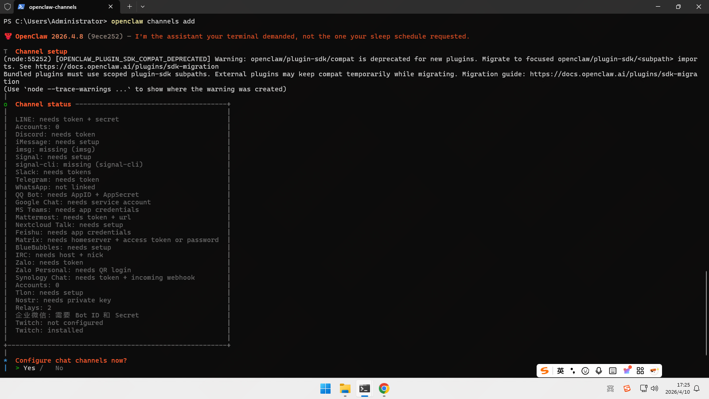The image size is (709, 399).
Task: Minimize the terminal window
Action: pyautogui.click(x=658, y=7)
